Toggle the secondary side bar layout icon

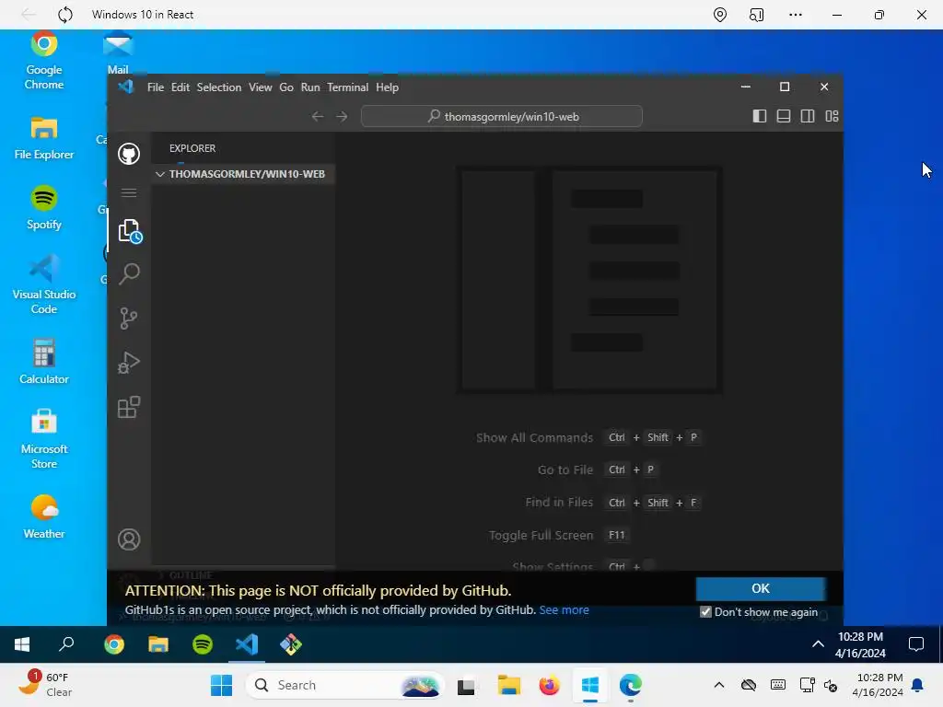pos(808,116)
